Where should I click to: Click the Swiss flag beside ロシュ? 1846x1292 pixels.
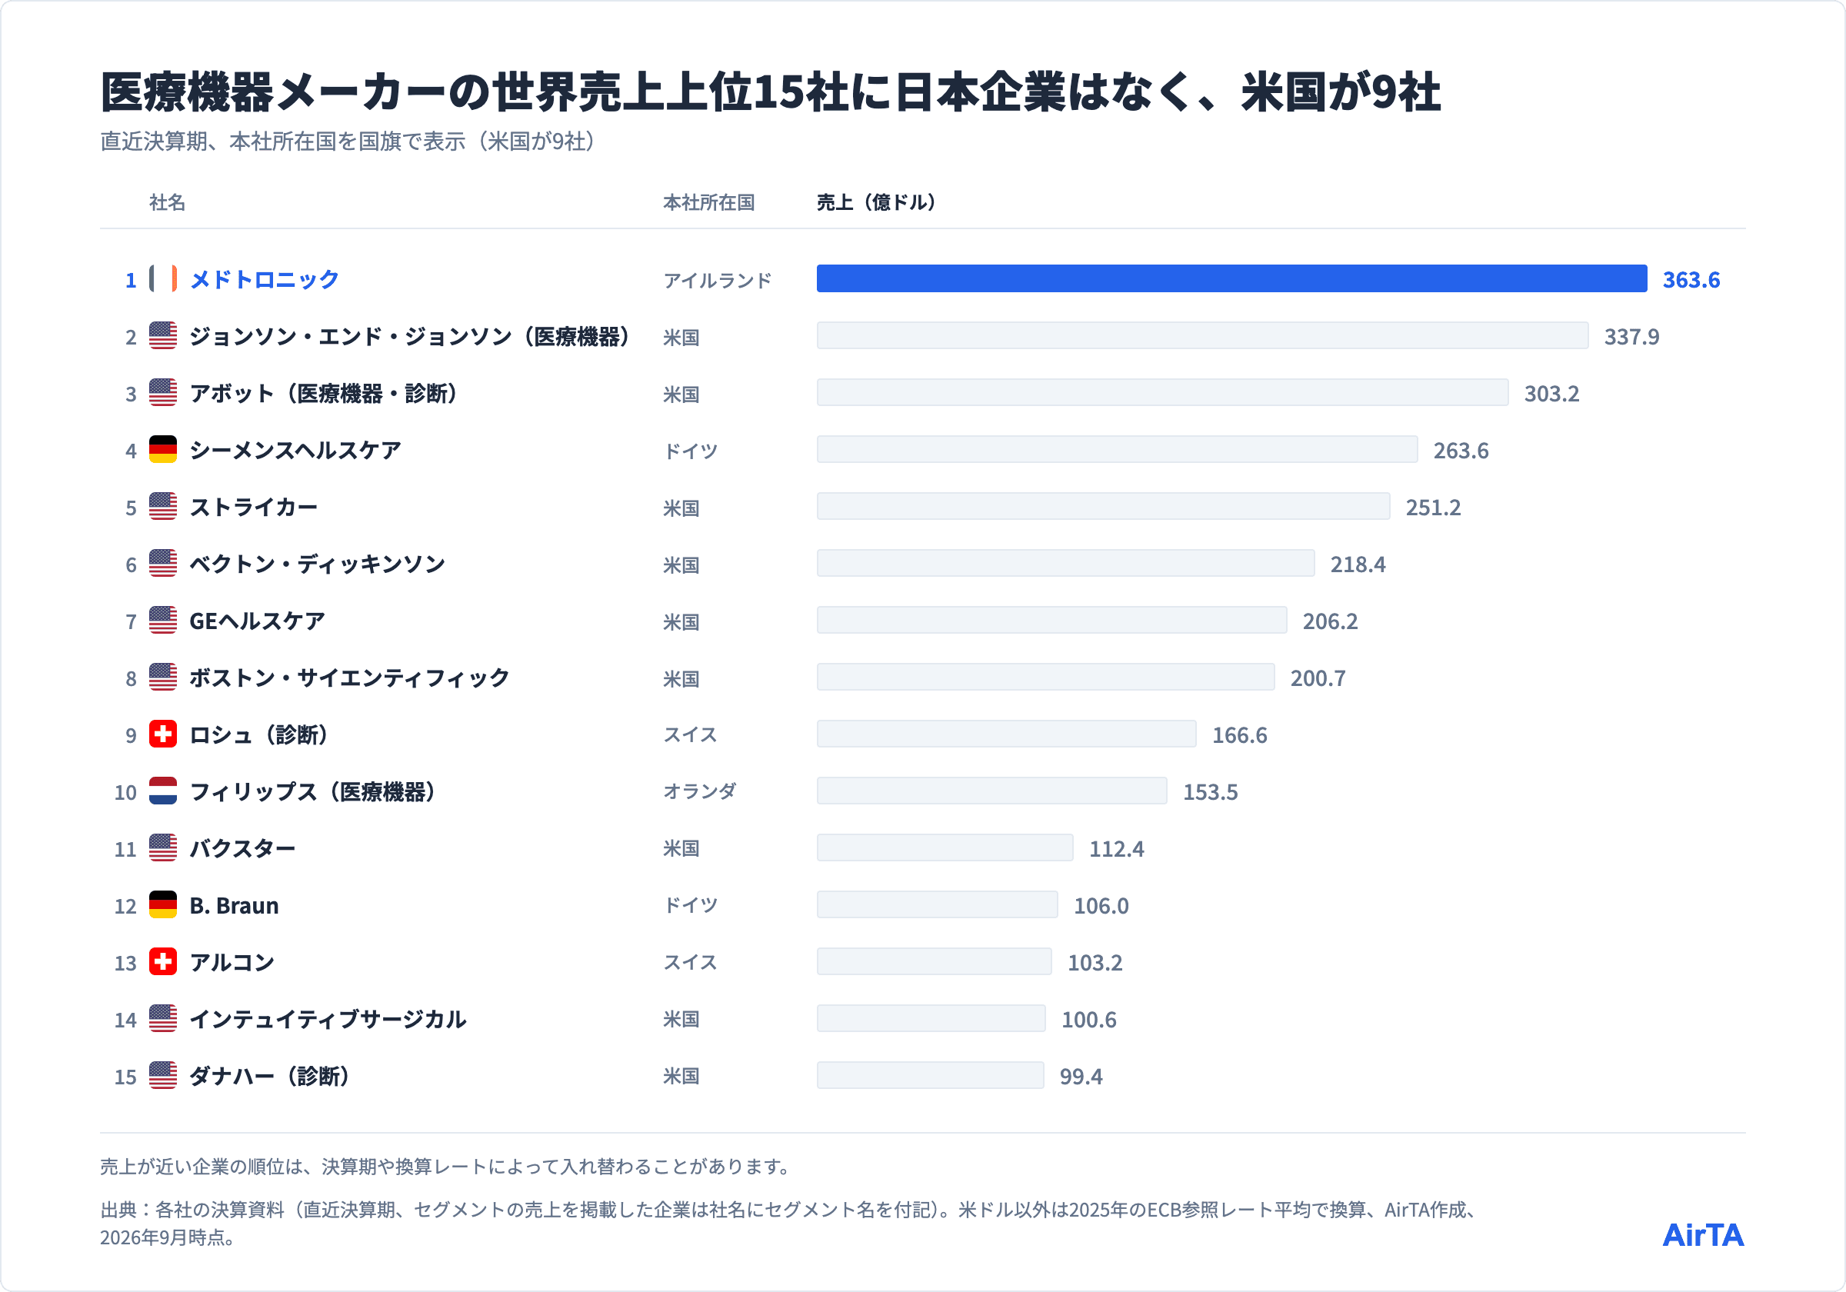[x=163, y=734]
